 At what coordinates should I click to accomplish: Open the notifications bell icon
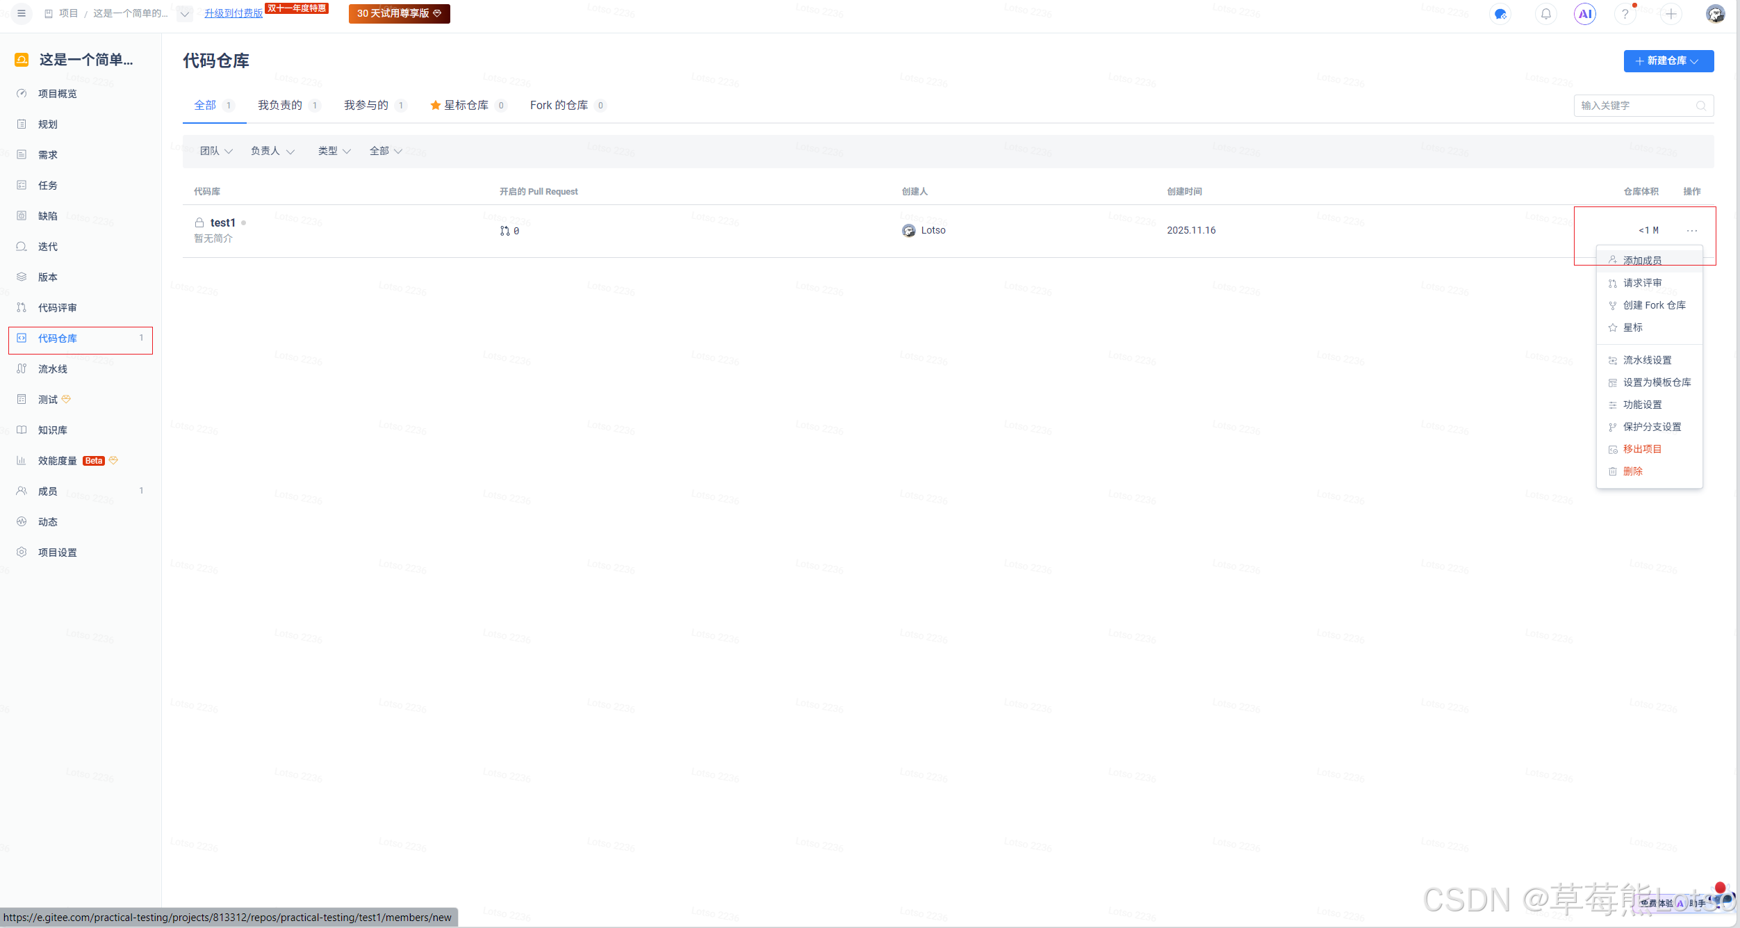1545,14
